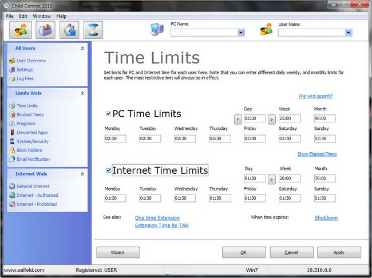
Task: Click the stopwatch toolbar icon
Action: [69, 30]
